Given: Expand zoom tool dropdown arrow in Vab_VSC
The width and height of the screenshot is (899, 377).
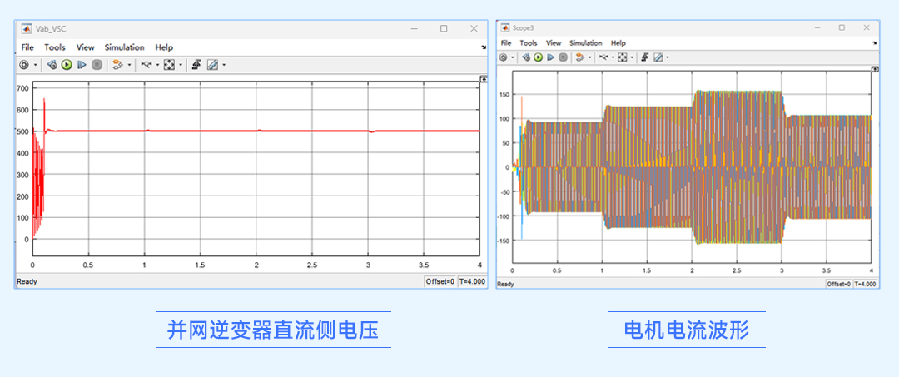Looking at the screenshot, I should click(x=157, y=65).
